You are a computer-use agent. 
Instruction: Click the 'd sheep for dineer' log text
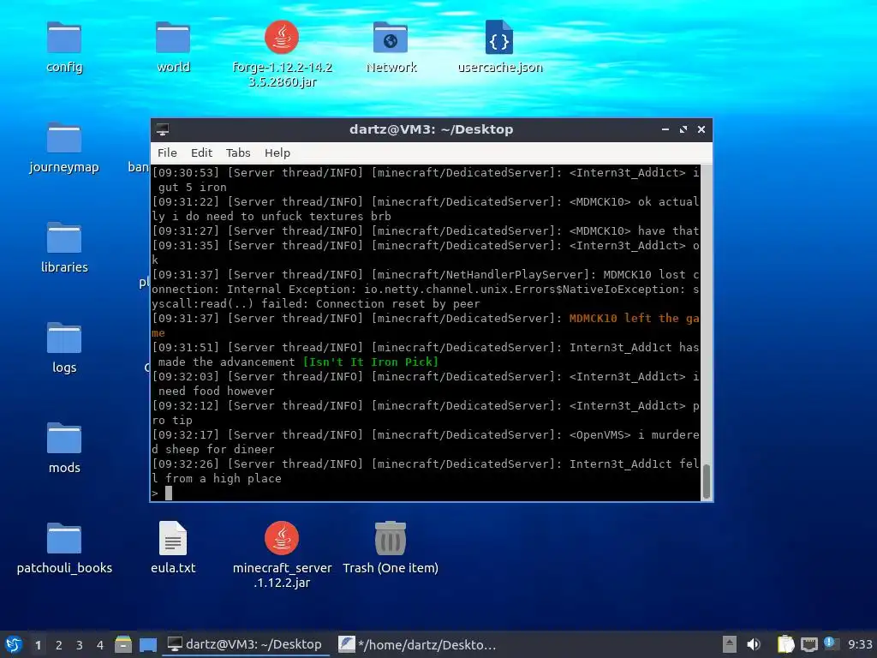click(213, 449)
